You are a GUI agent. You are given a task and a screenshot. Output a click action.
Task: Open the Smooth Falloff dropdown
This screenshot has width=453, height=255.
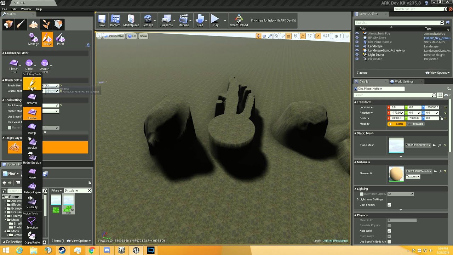point(51,66)
